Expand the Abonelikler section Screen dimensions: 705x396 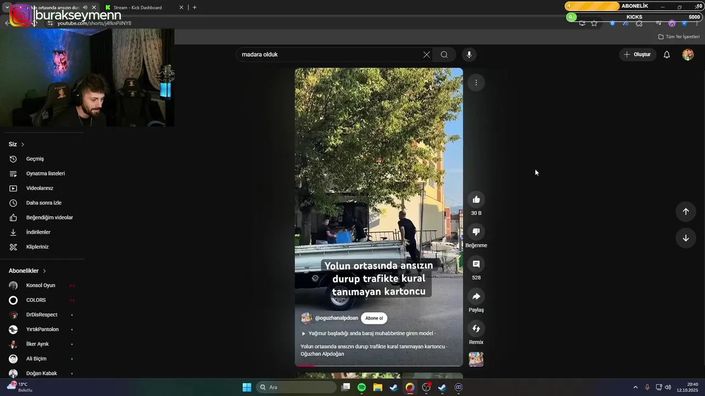pos(28,271)
